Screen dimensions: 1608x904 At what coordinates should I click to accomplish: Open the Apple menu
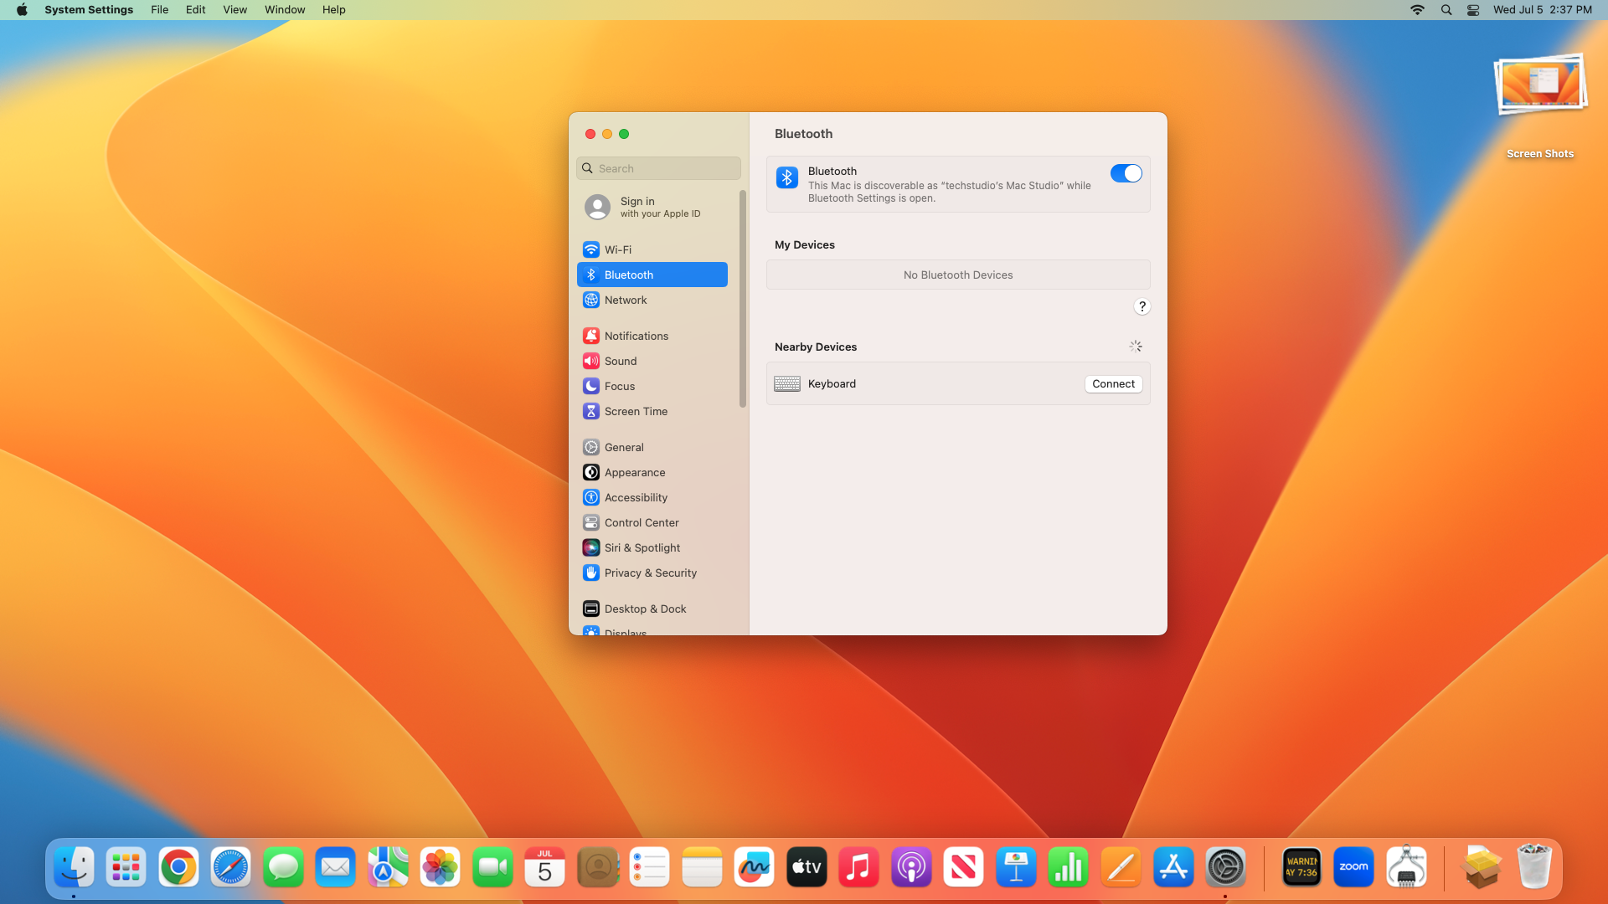22,10
